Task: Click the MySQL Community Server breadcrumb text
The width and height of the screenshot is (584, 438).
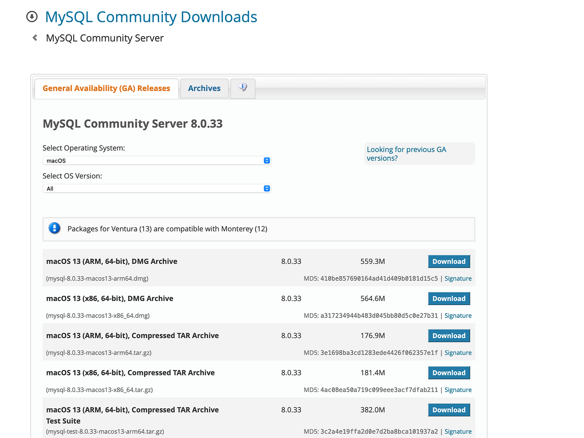Action: pyautogui.click(x=104, y=38)
